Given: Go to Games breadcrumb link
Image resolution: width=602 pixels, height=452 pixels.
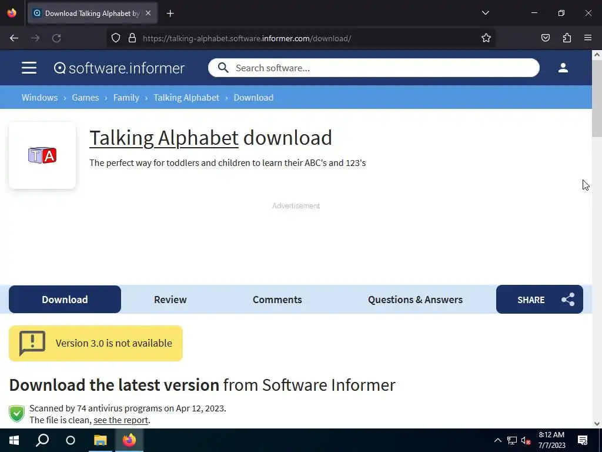Looking at the screenshot, I should point(85,98).
